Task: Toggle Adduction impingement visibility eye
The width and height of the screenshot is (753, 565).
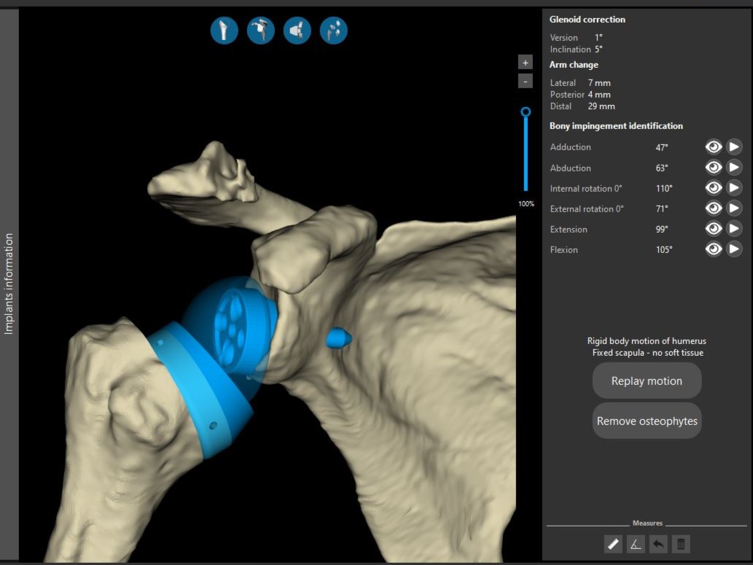Action: tap(713, 147)
